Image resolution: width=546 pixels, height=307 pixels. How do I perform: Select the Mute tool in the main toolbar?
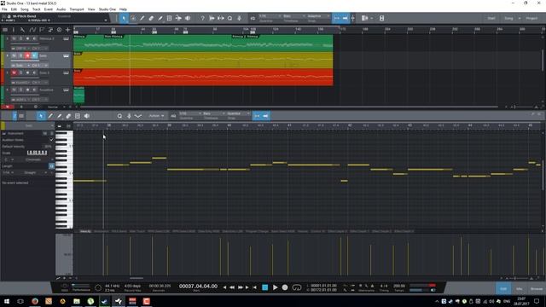[x=169, y=18]
